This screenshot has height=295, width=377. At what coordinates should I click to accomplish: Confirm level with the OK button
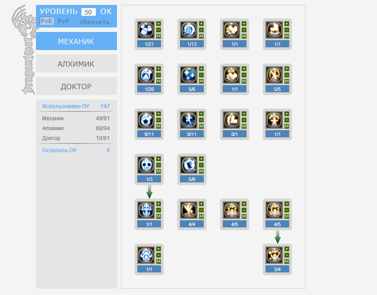pyautogui.click(x=106, y=12)
